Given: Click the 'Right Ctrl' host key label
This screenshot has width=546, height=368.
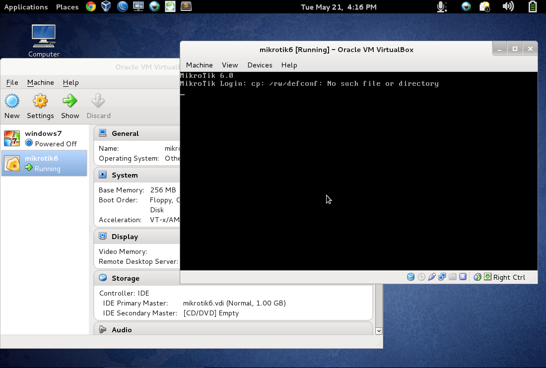Looking at the screenshot, I should point(509,277).
